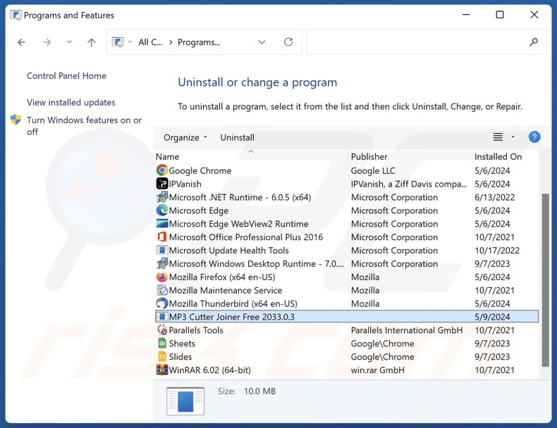Sort by the Publisher column header
557x428 pixels.
coord(369,157)
